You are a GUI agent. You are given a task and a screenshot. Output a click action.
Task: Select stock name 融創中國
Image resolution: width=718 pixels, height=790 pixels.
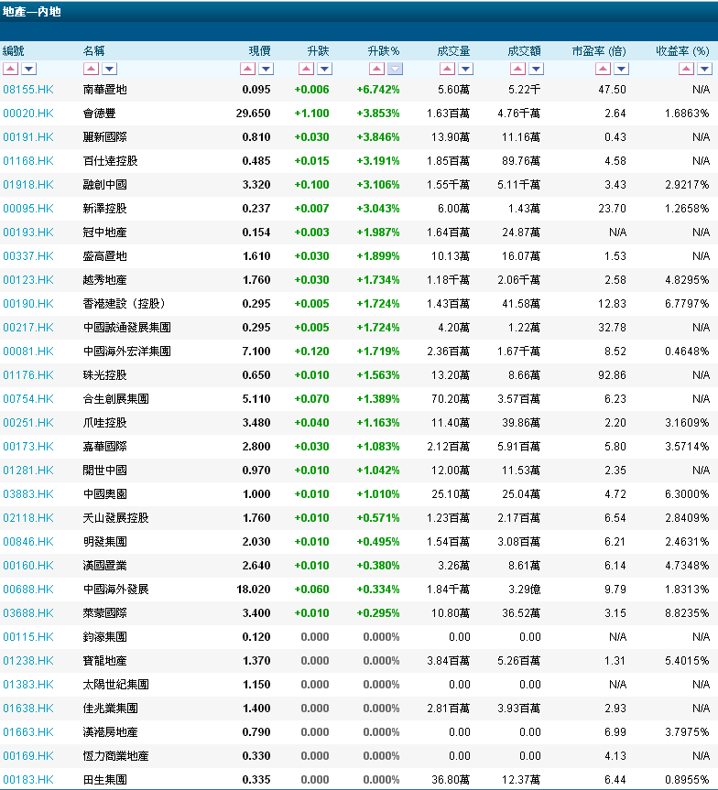tap(105, 184)
